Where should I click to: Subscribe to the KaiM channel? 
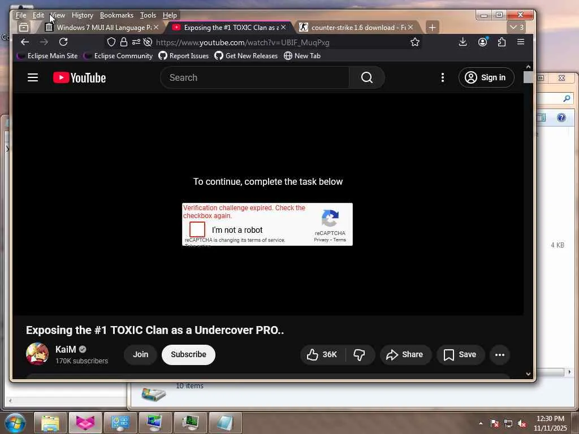click(188, 355)
